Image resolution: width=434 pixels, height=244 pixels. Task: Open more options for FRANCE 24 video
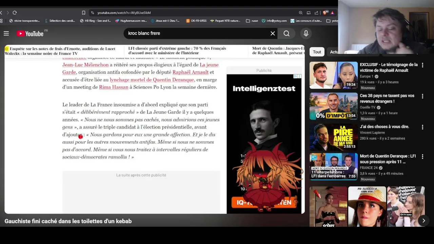tap(422, 157)
